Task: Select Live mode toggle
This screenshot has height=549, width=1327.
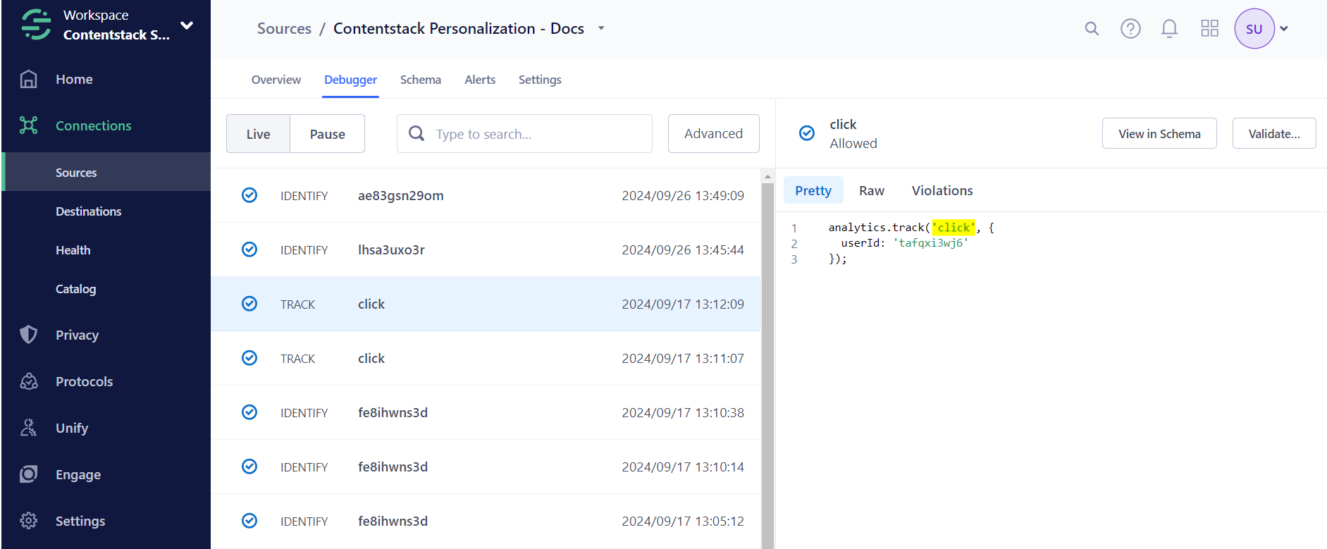Action: point(258,134)
